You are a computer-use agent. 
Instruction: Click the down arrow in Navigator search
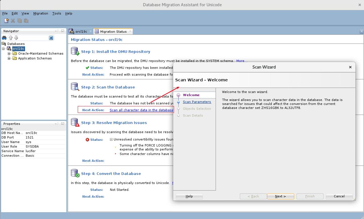[x=16, y=38]
